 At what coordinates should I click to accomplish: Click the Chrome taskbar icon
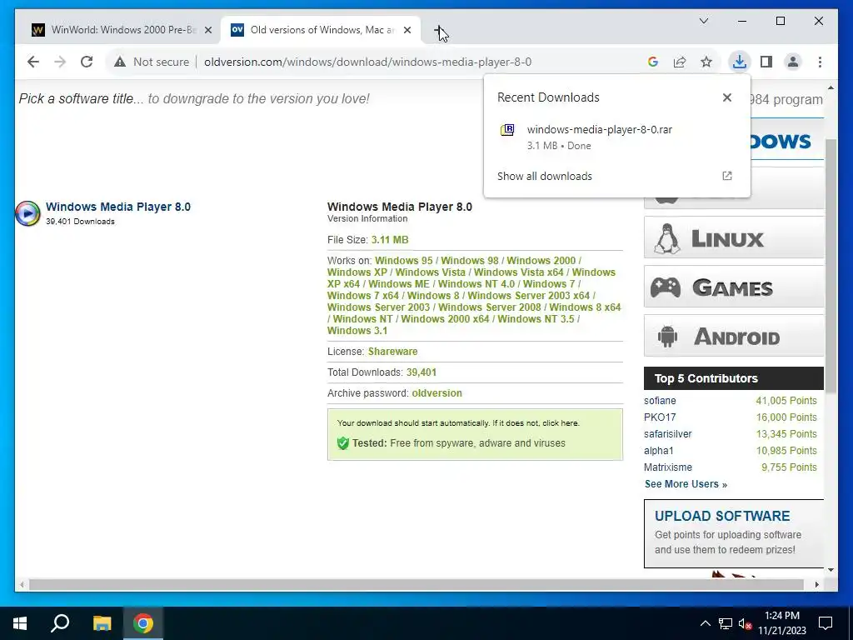pyautogui.click(x=143, y=623)
